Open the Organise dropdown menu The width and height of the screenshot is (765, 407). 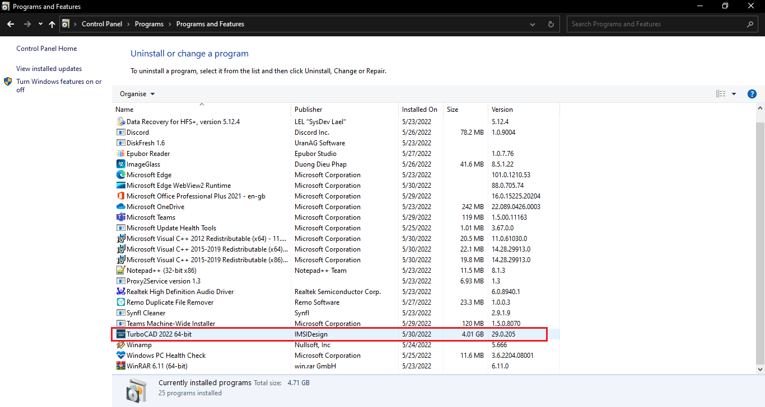(x=137, y=94)
